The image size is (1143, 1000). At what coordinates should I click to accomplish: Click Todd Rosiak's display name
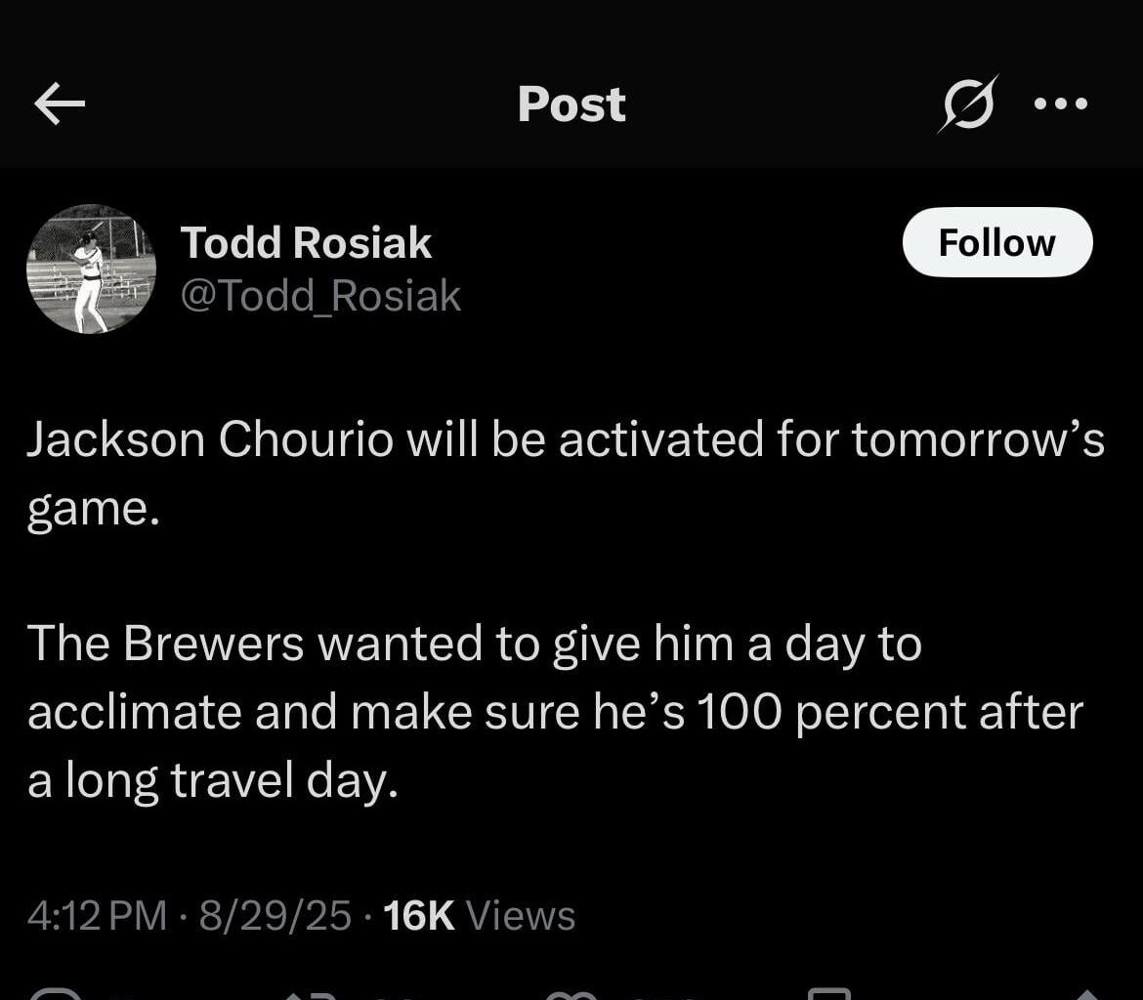tap(306, 242)
